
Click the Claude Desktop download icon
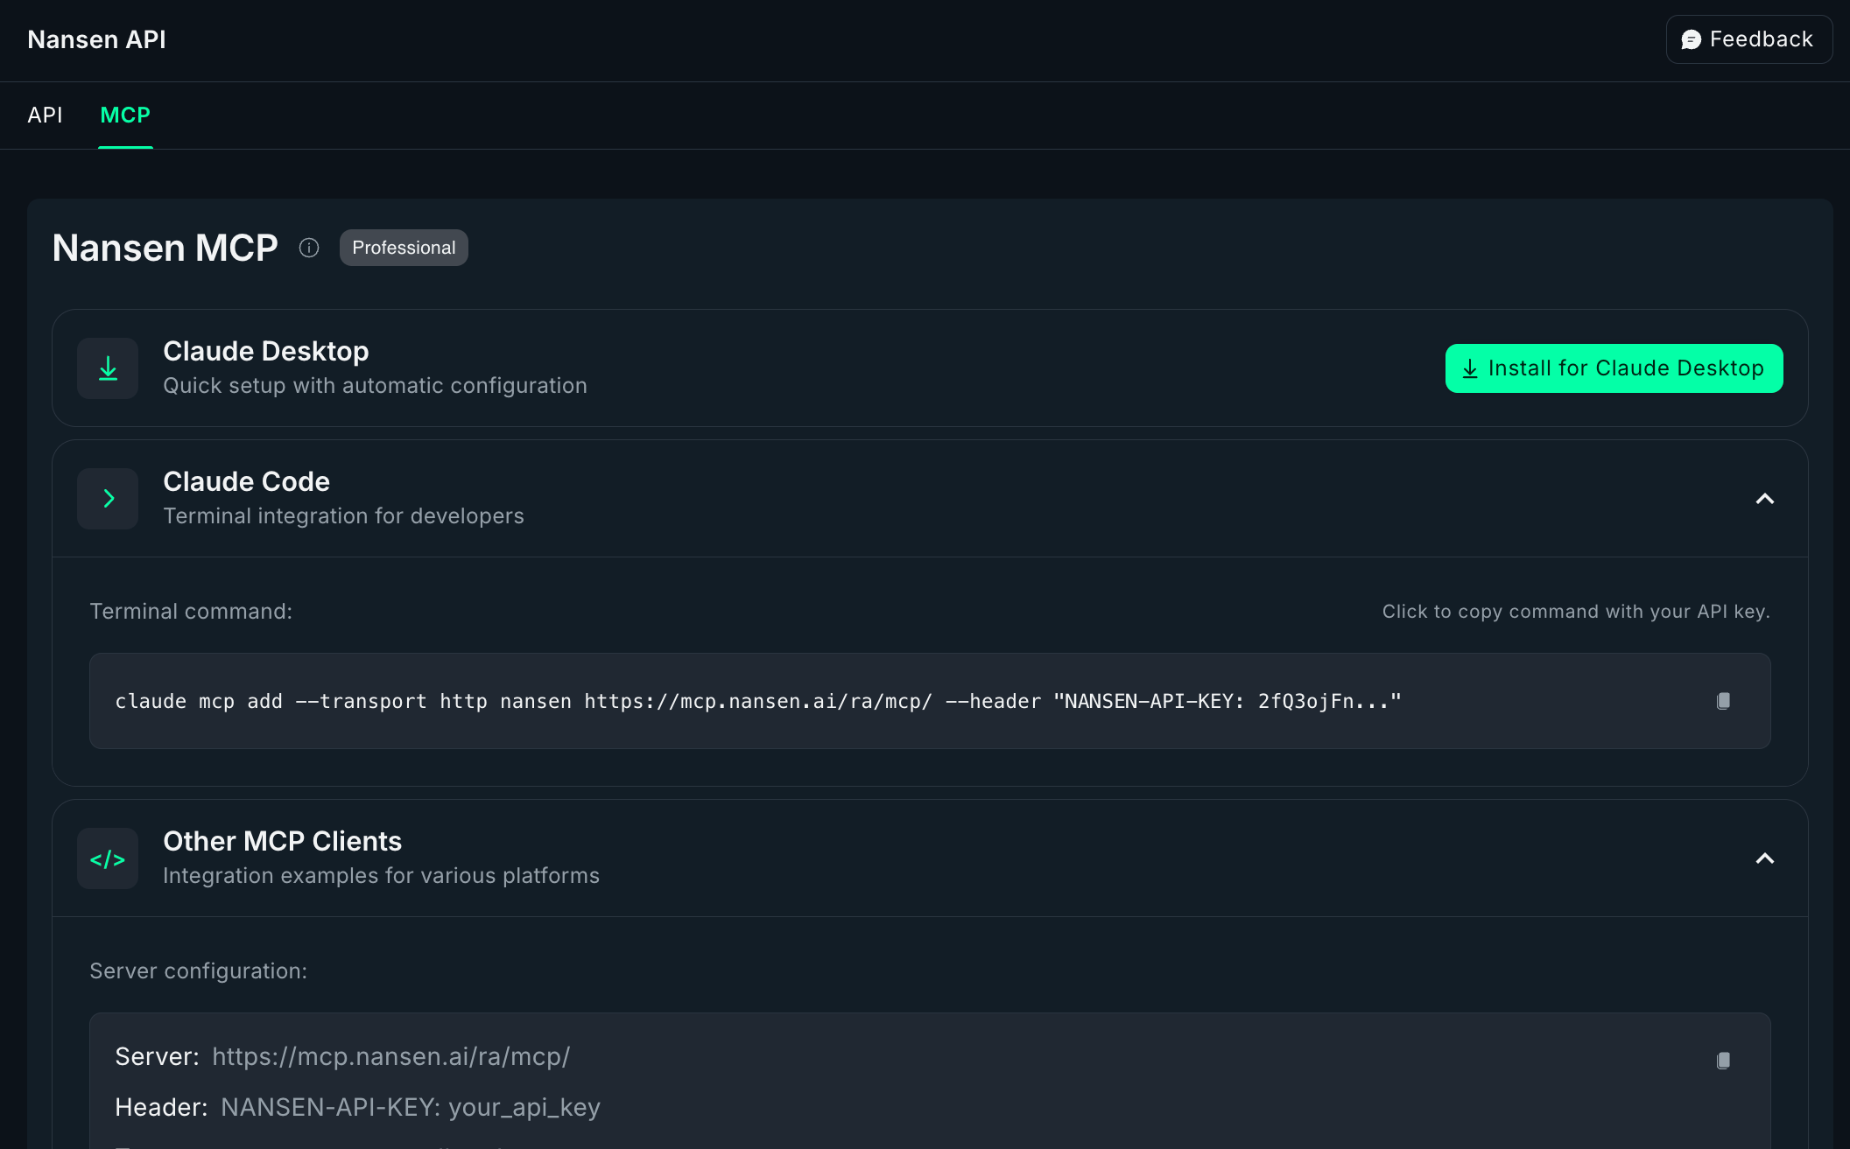pyautogui.click(x=108, y=368)
